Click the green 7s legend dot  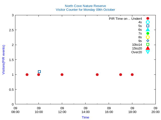tap(148, 33)
